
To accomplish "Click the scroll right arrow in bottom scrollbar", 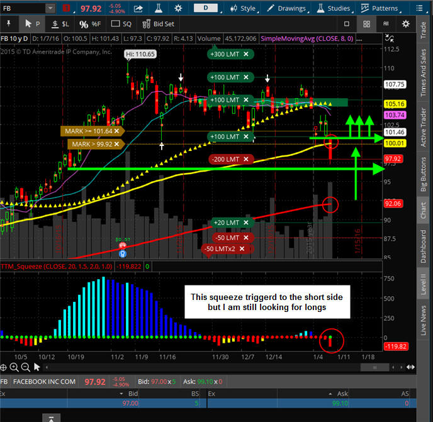I will [401, 367].
